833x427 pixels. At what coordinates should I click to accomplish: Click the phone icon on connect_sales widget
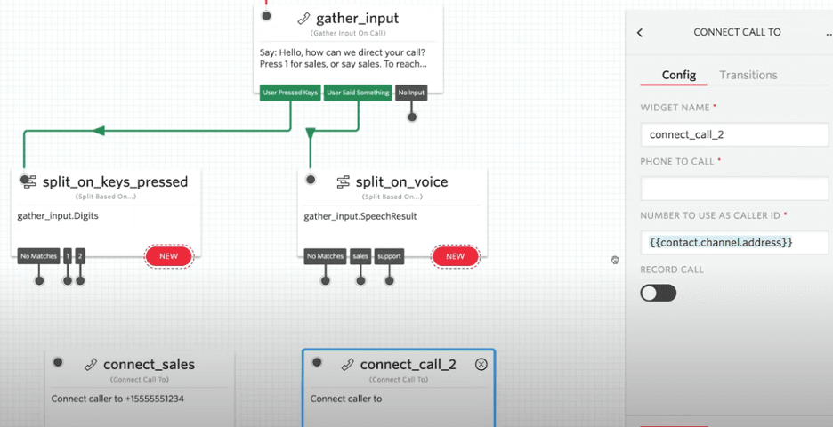91,364
